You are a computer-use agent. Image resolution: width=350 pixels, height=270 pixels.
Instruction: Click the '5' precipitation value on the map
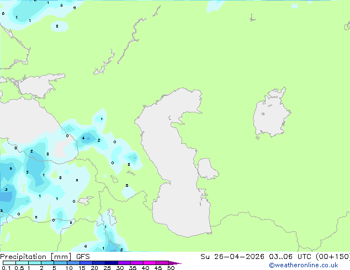coord(10,169)
